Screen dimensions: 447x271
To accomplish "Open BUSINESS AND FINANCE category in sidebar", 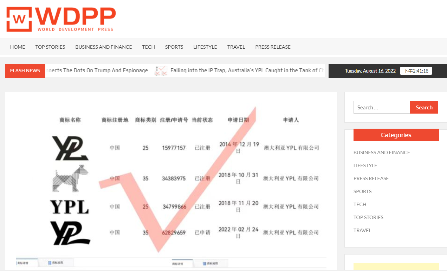I will (382, 153).
